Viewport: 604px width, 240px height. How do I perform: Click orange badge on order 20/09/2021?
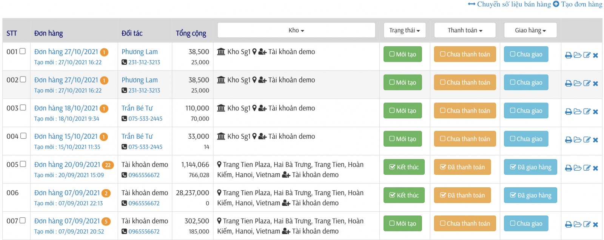click(x=108, y=165)
